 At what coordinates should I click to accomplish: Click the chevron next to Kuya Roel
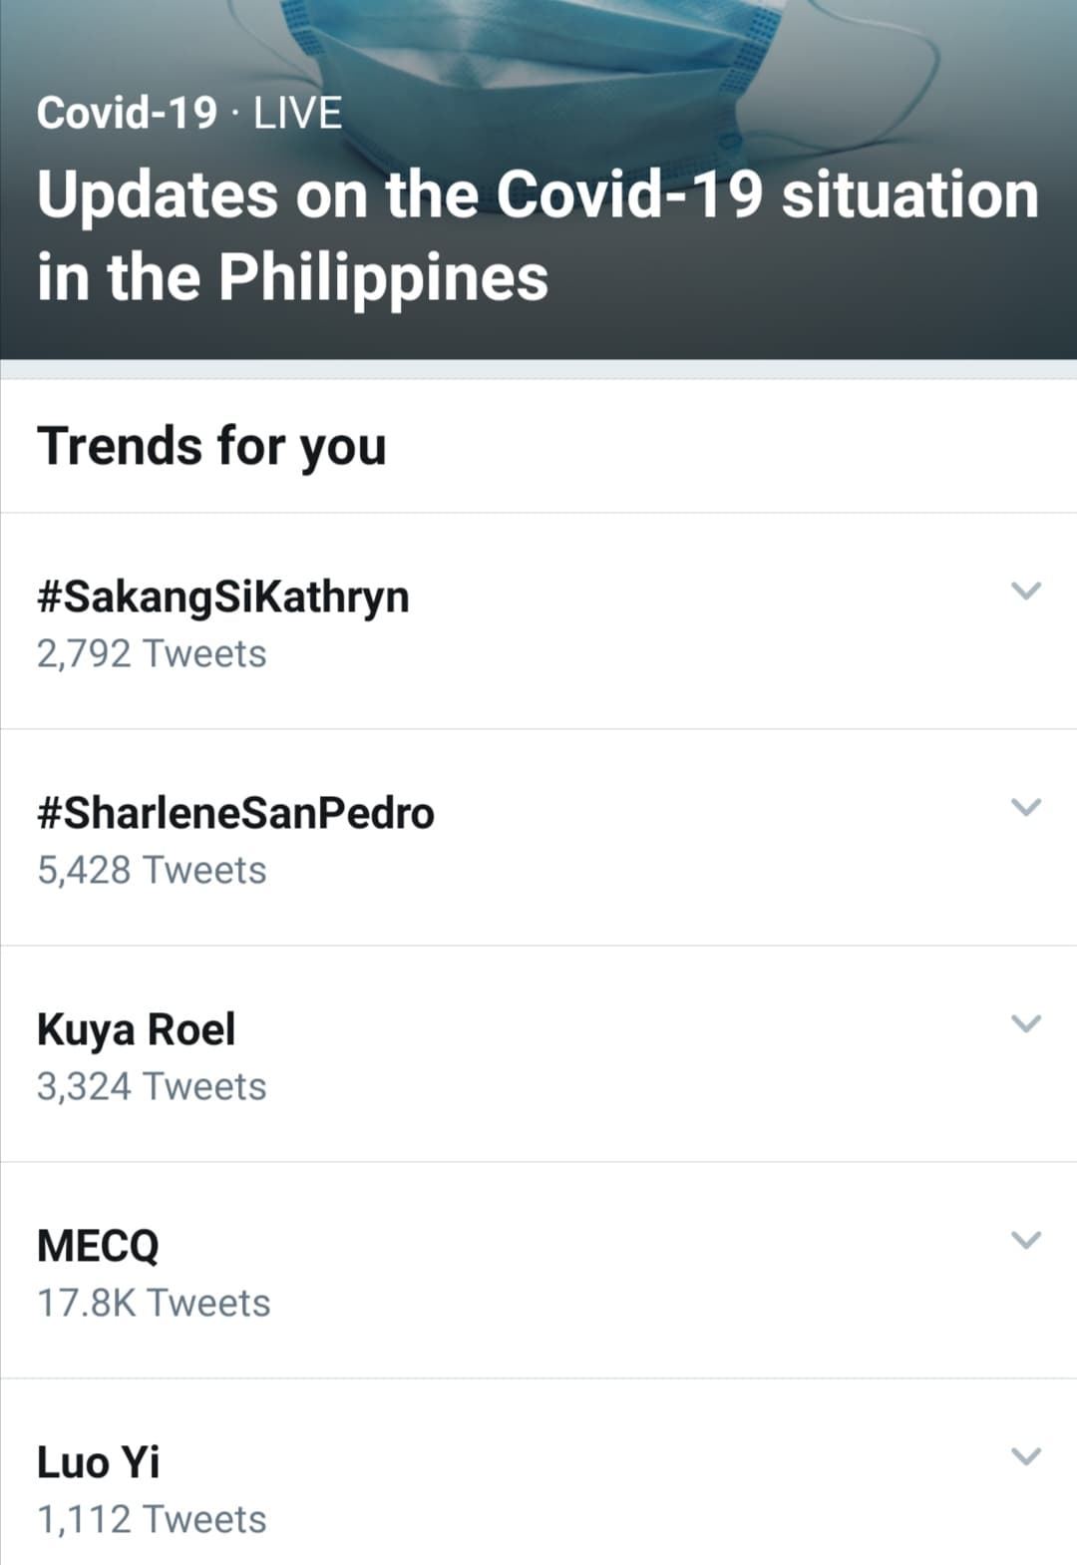coord(1026,1023)
